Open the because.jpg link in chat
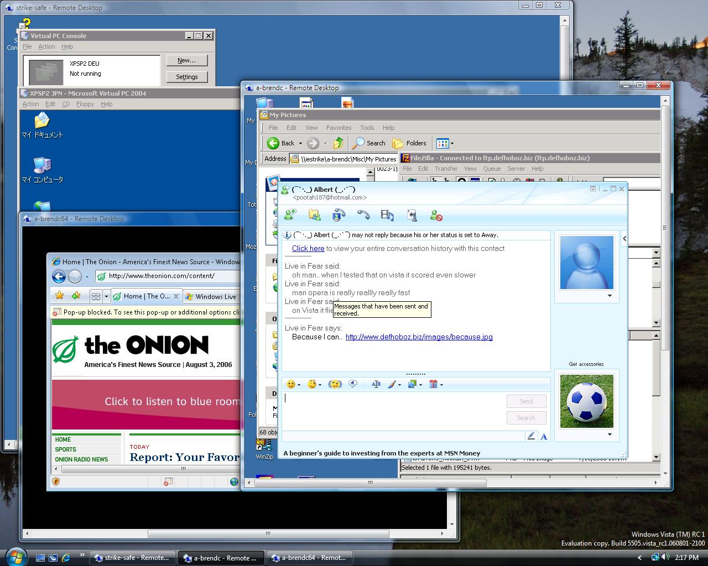The width and height of the screenshot is (708, 566). [419, 337]
